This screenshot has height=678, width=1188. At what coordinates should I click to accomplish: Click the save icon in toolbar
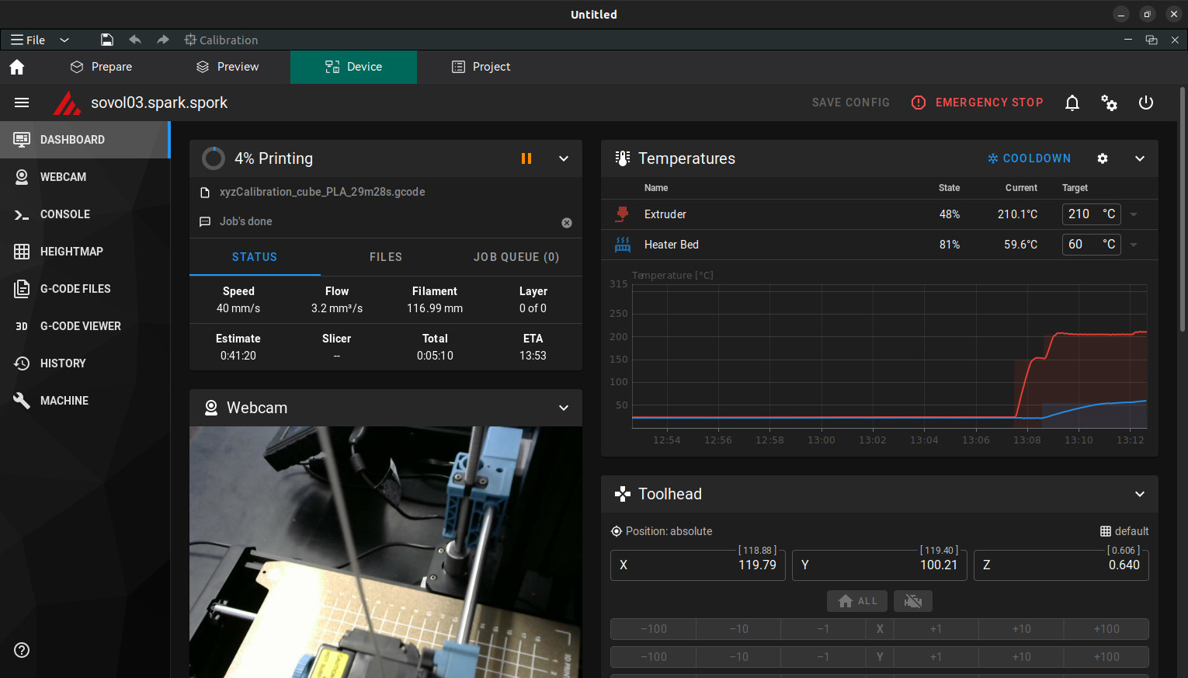coord(107,40)
